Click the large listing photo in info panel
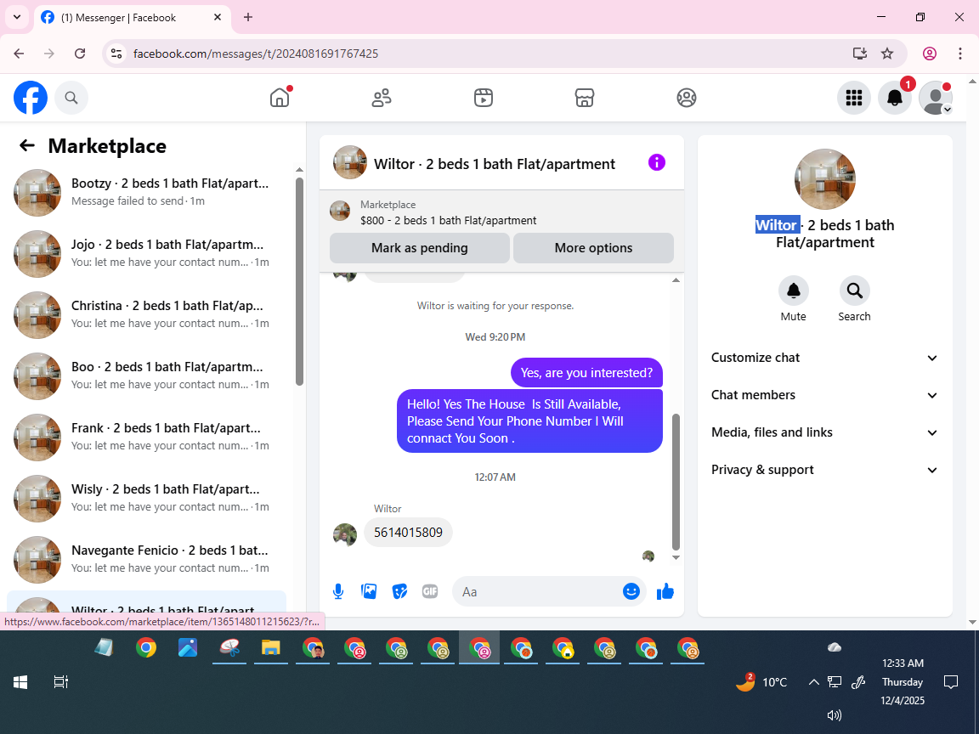This screenshot has width=979, height=734. click(825, 179)
